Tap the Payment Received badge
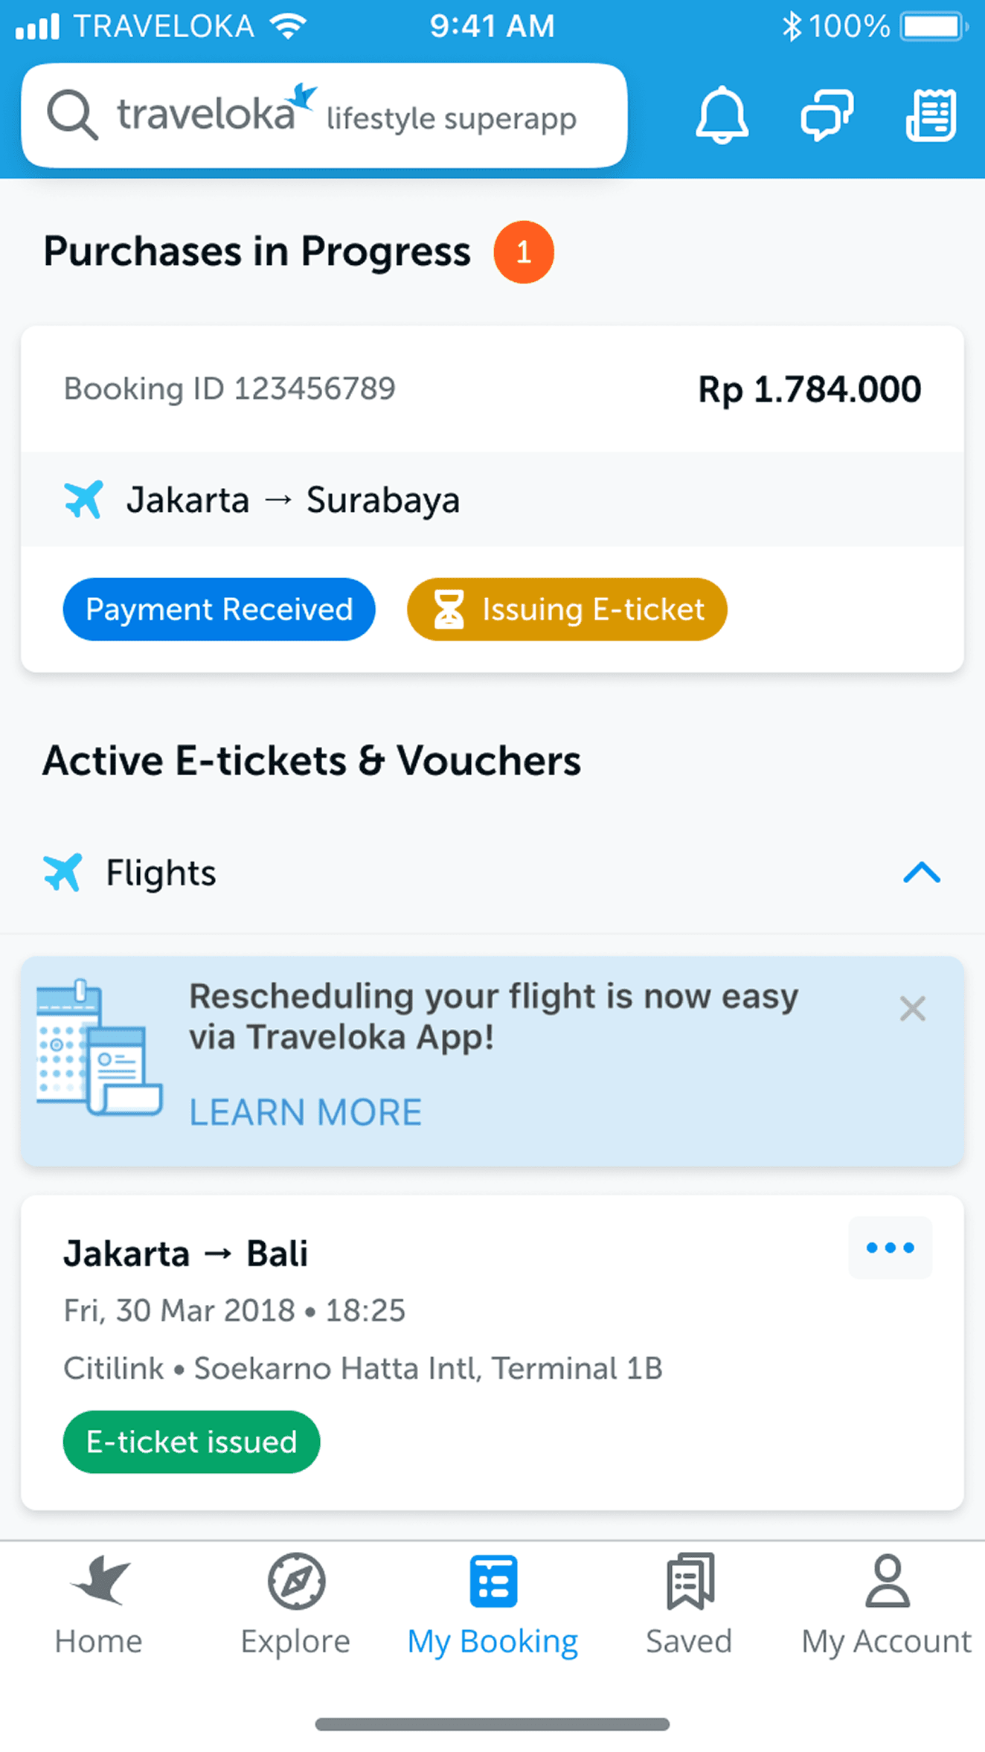 click(x=219, y=609)
